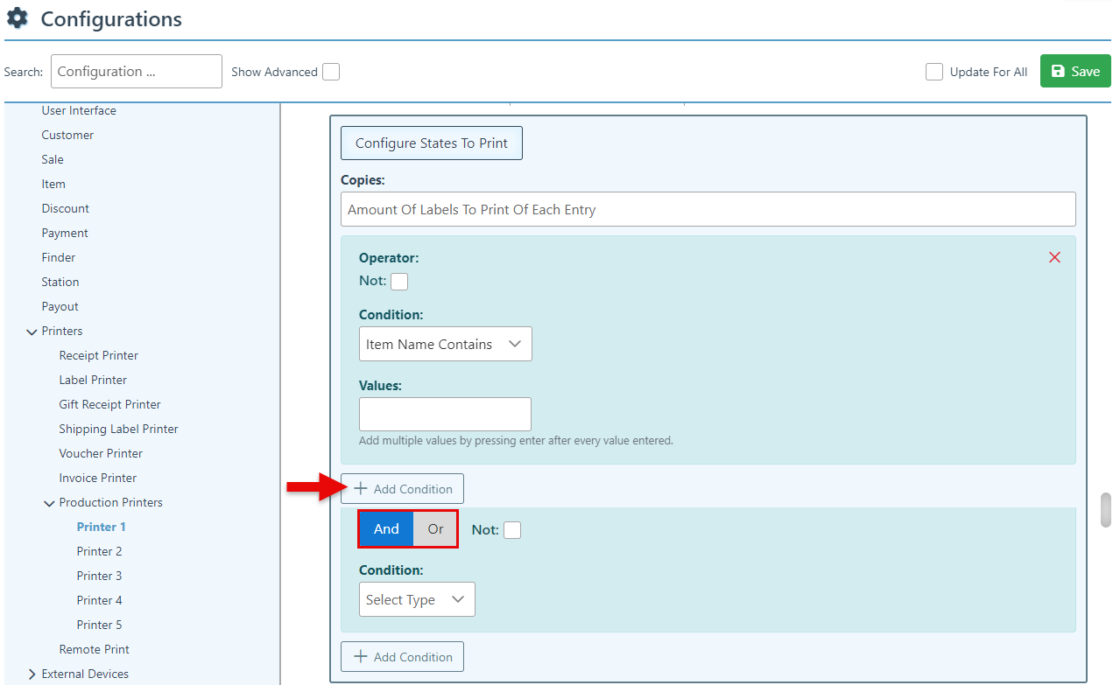
Task: Click Configure States To Print button
Action: click(431, 143)
